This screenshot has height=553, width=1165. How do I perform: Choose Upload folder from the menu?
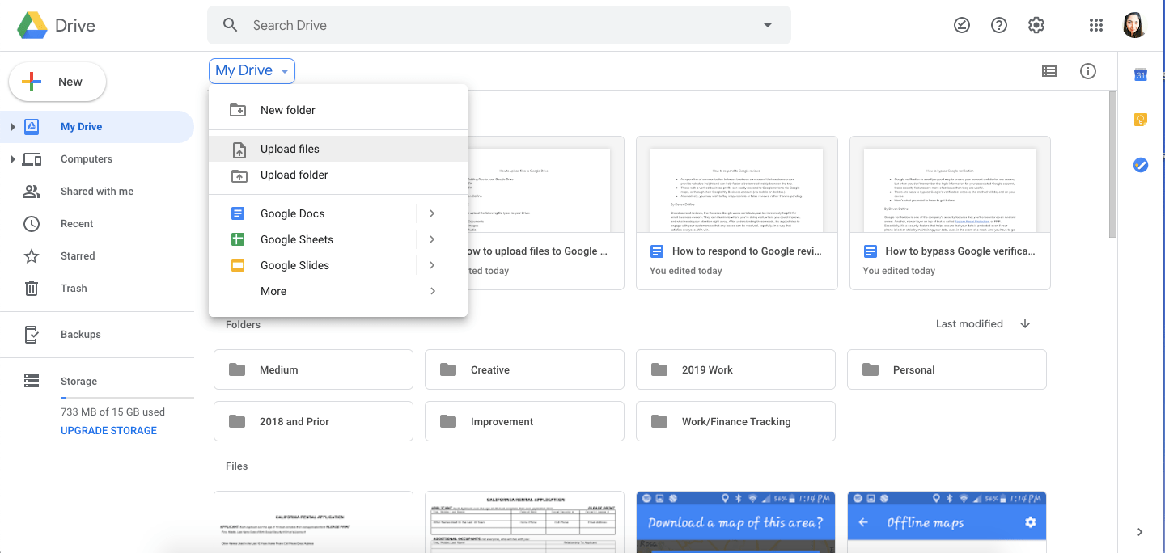(x=338, y=175)
